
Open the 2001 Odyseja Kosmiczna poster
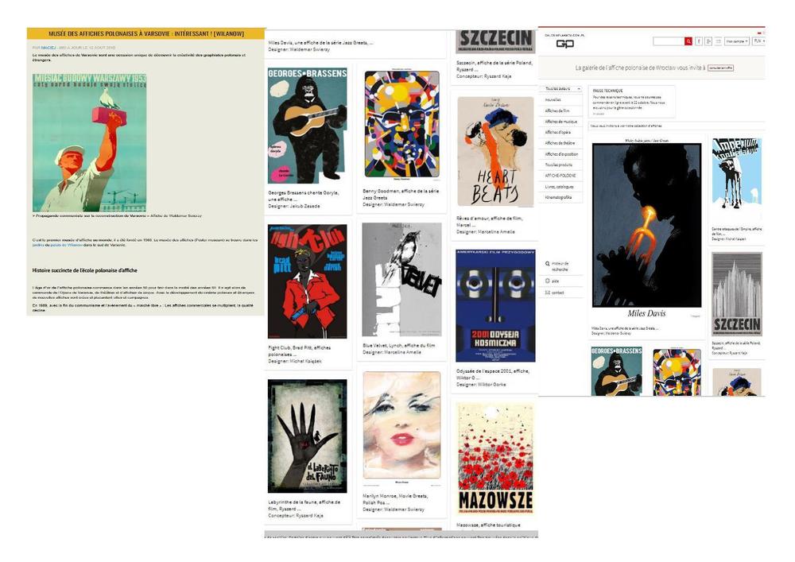pyautogui.click(x=495, y=305)
